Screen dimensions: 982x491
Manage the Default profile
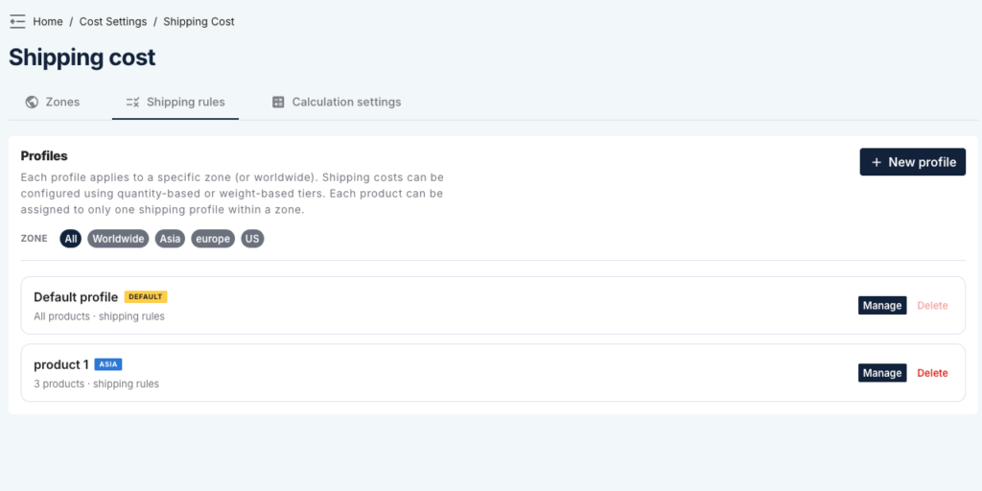coord(881,305)
